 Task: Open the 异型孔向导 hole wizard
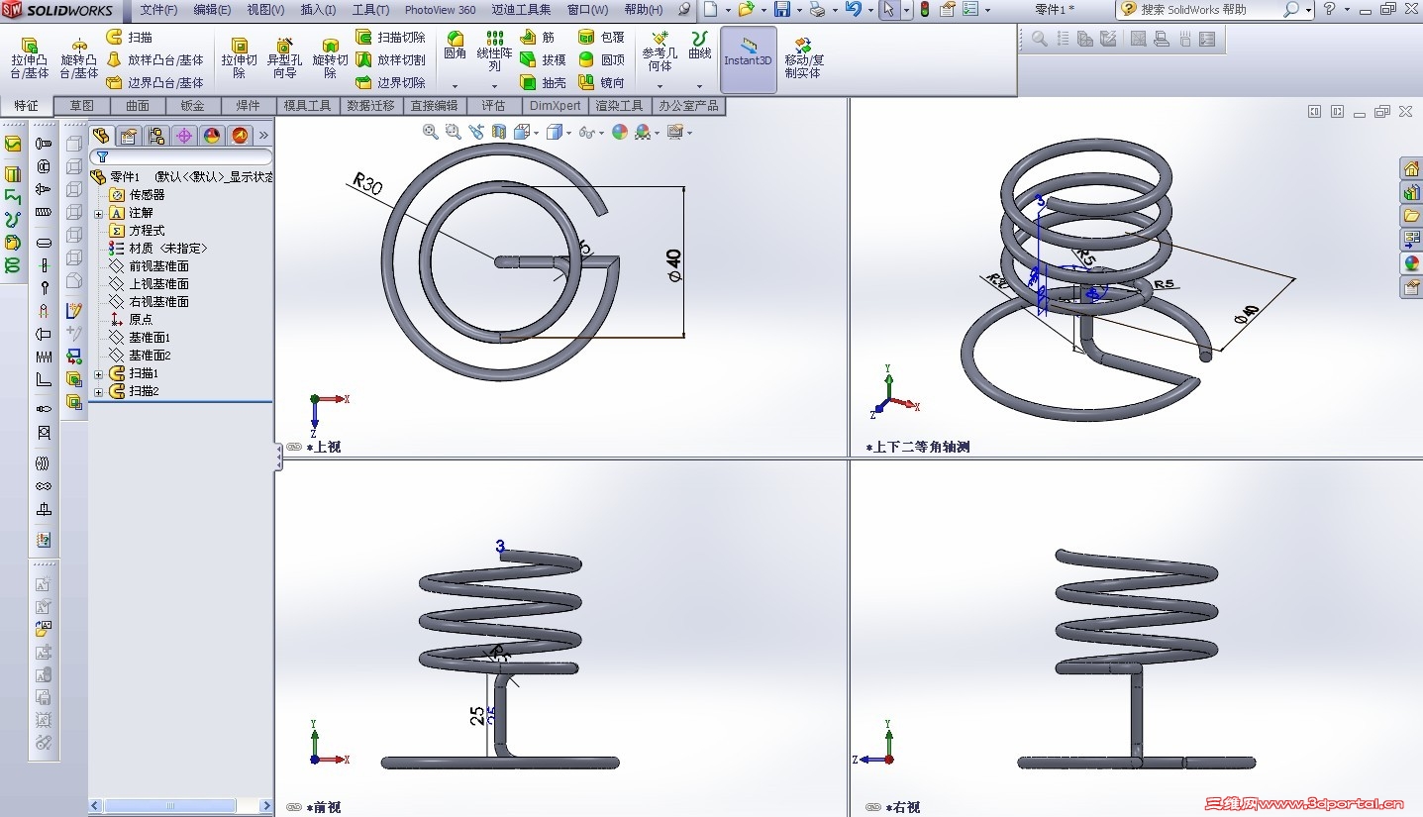[284, 58]
